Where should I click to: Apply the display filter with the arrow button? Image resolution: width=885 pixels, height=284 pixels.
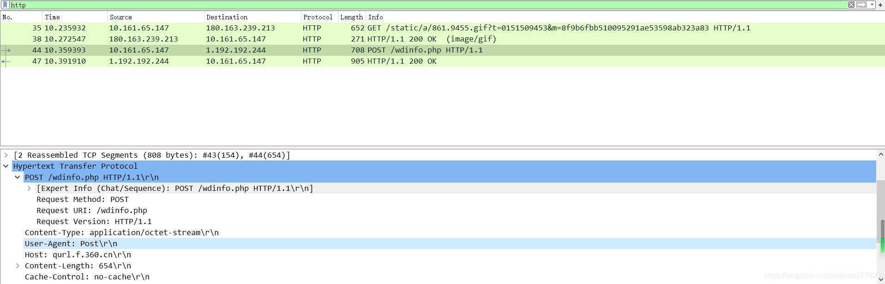coord(861,5)
